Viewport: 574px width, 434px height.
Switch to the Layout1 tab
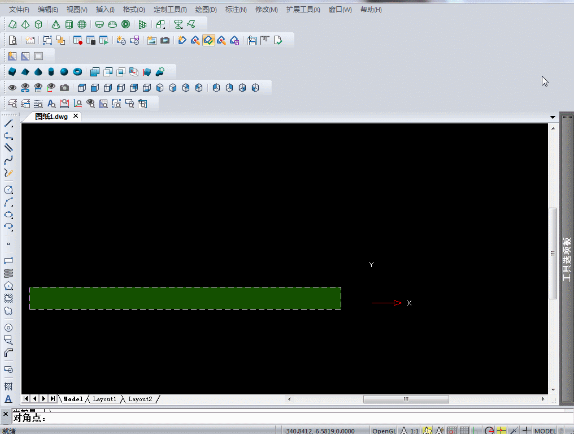pos(105,399)
